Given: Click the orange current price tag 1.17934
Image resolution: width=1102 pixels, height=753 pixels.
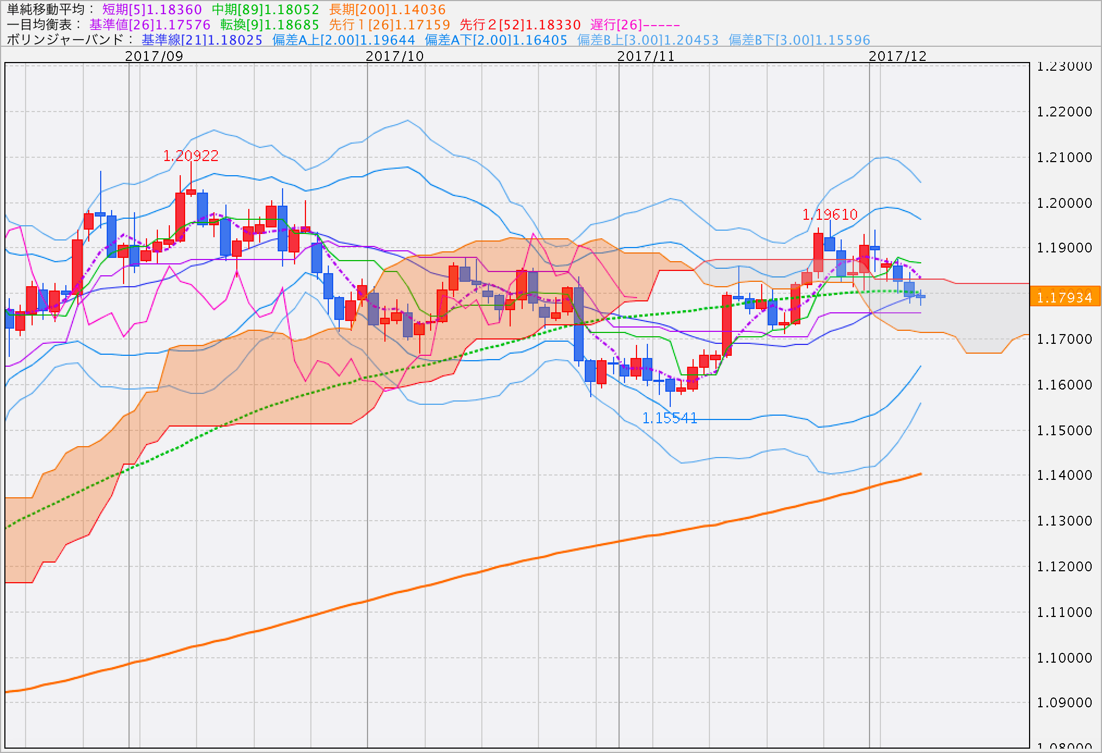Looking at the screenshot, I should [x=1064, y=297].
